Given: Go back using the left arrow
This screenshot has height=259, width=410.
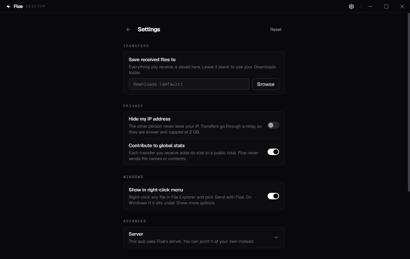Looking at the screenshot, I should click(x=128, y=29).
